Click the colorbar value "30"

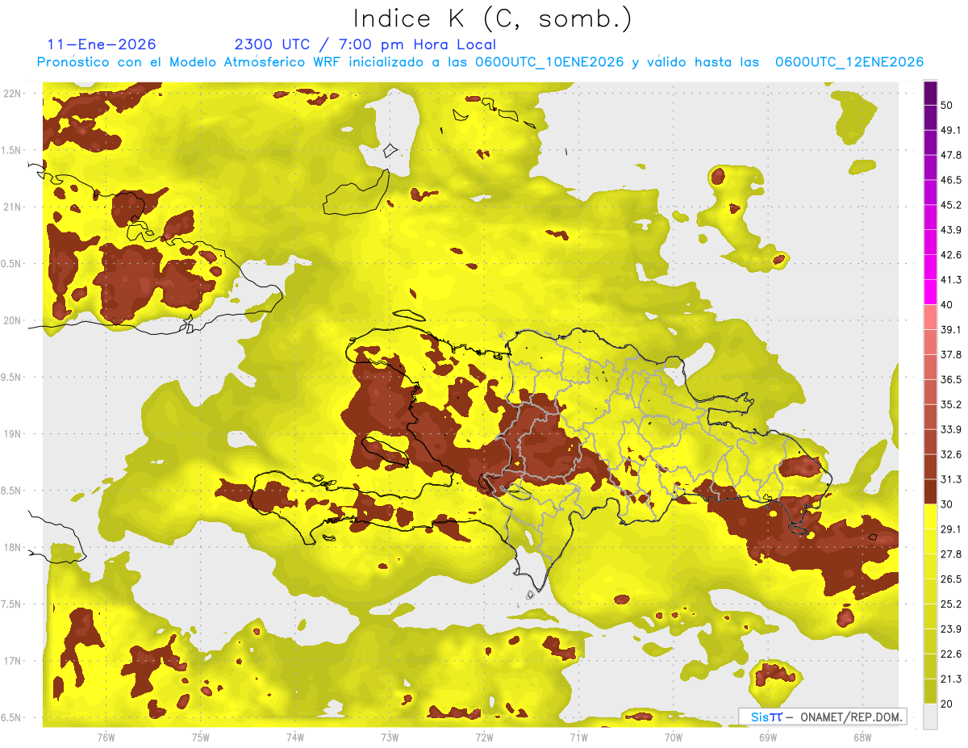(x=946, y=504)
